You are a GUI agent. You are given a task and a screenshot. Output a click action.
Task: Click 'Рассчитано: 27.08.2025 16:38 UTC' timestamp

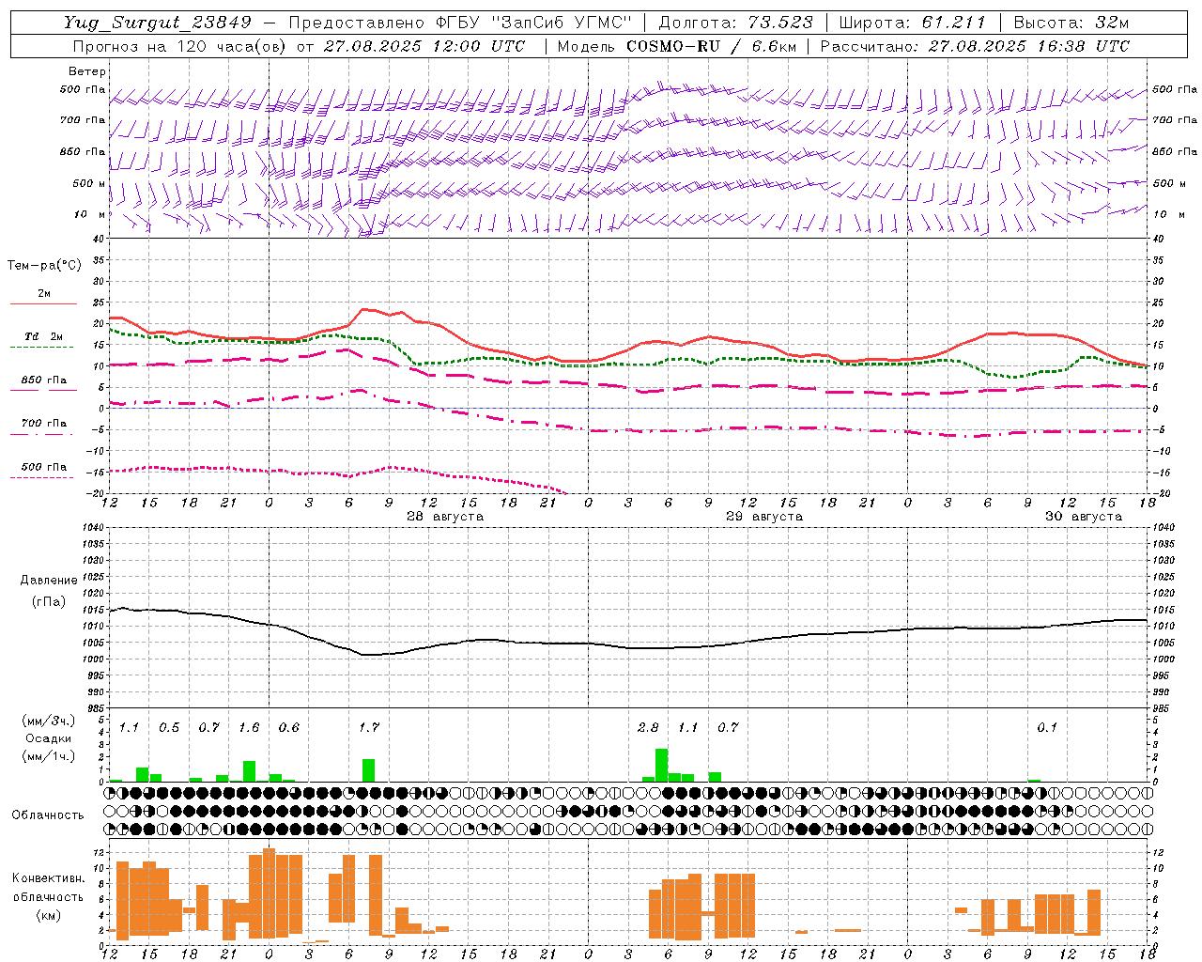click(975, 45)
